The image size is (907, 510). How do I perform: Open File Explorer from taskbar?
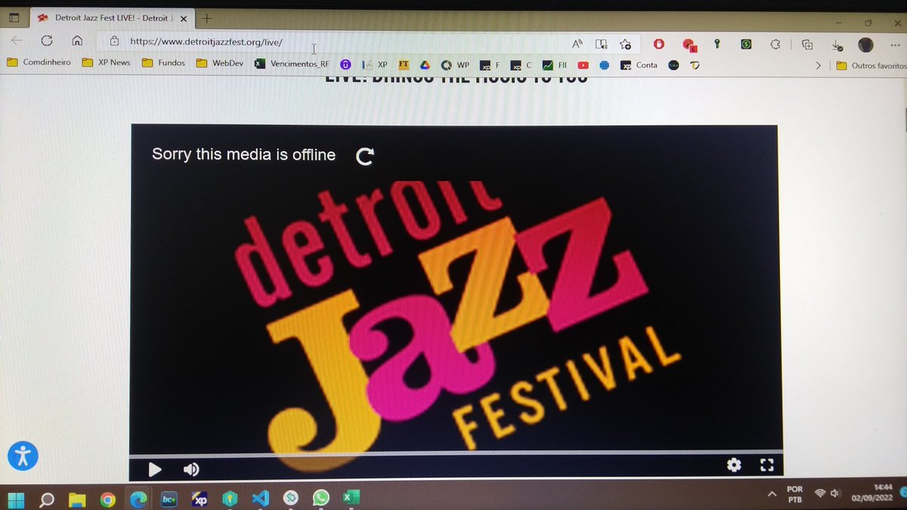point(77,499)
